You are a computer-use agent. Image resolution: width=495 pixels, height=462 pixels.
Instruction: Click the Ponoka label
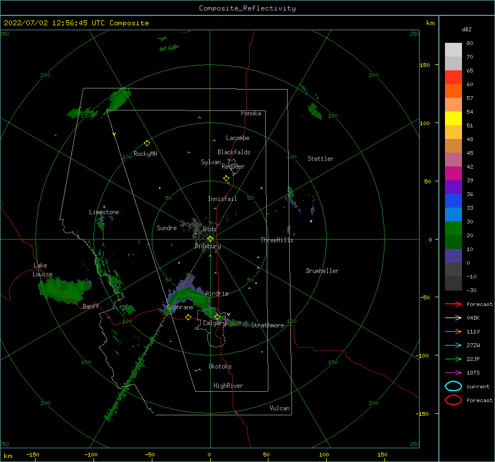[251, 113]
